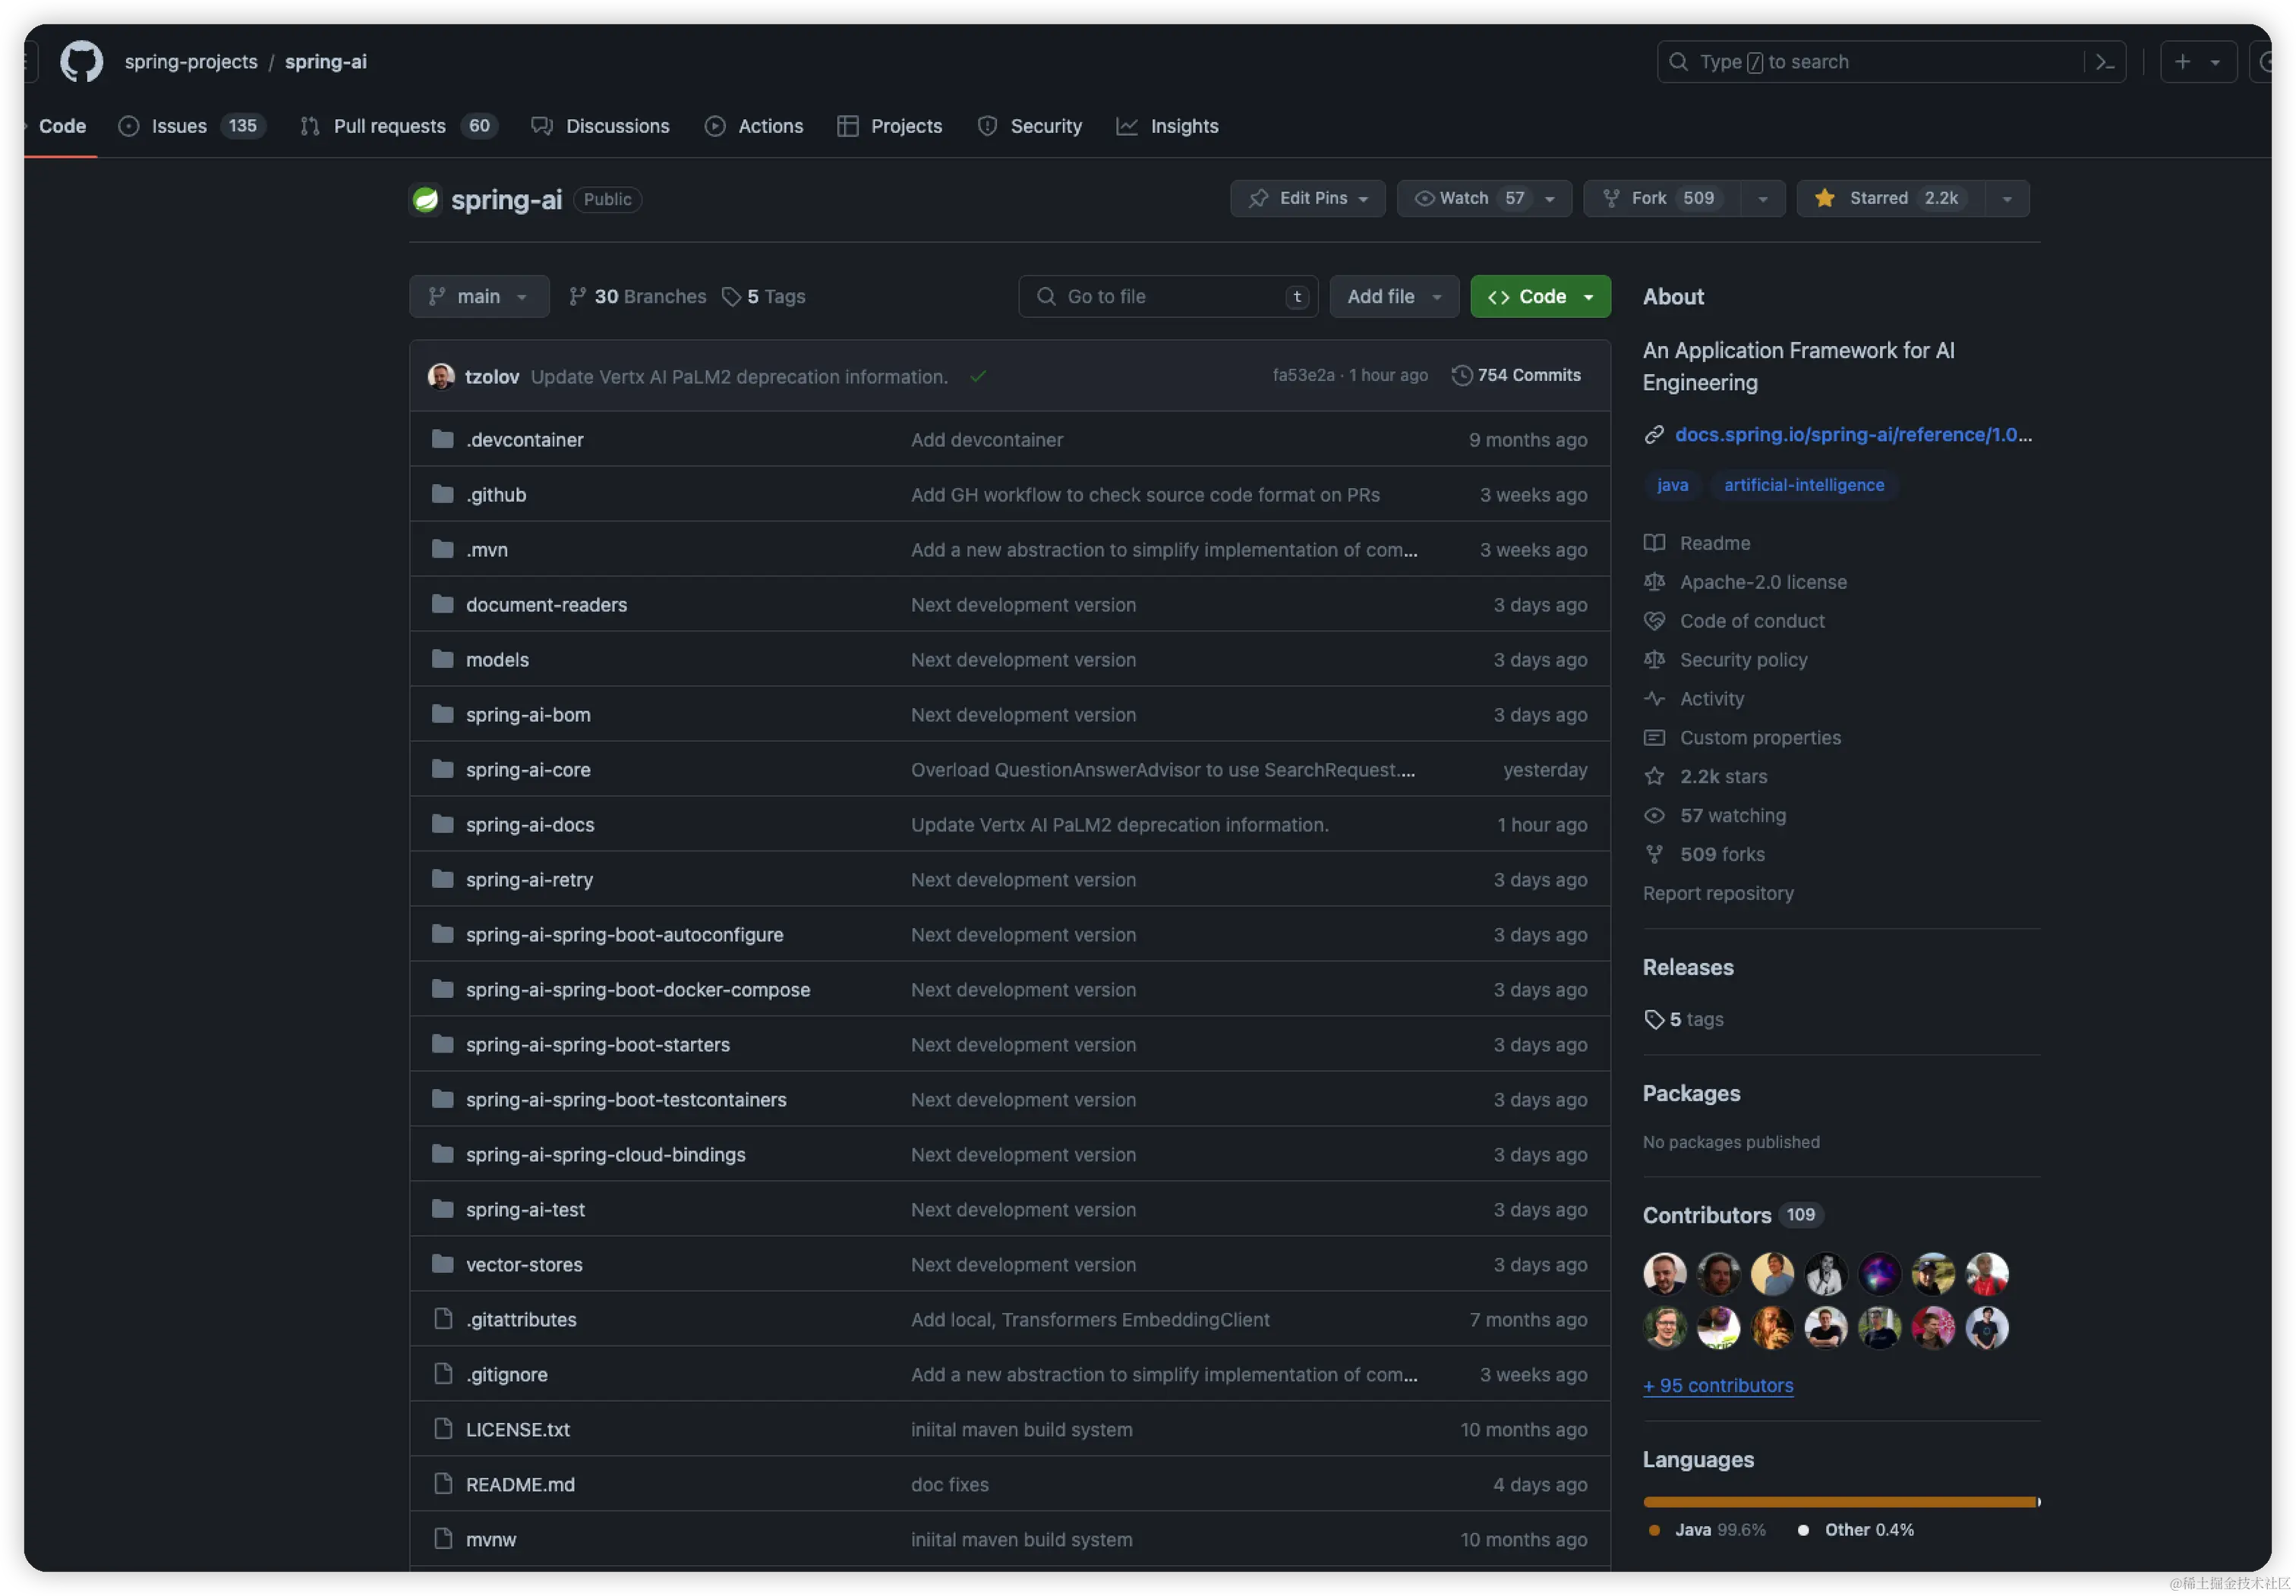The height and width of the screenshot is (1596, 2296).
Task: Open the Watch notifications dropdown
Action: tap(1484, 198)
